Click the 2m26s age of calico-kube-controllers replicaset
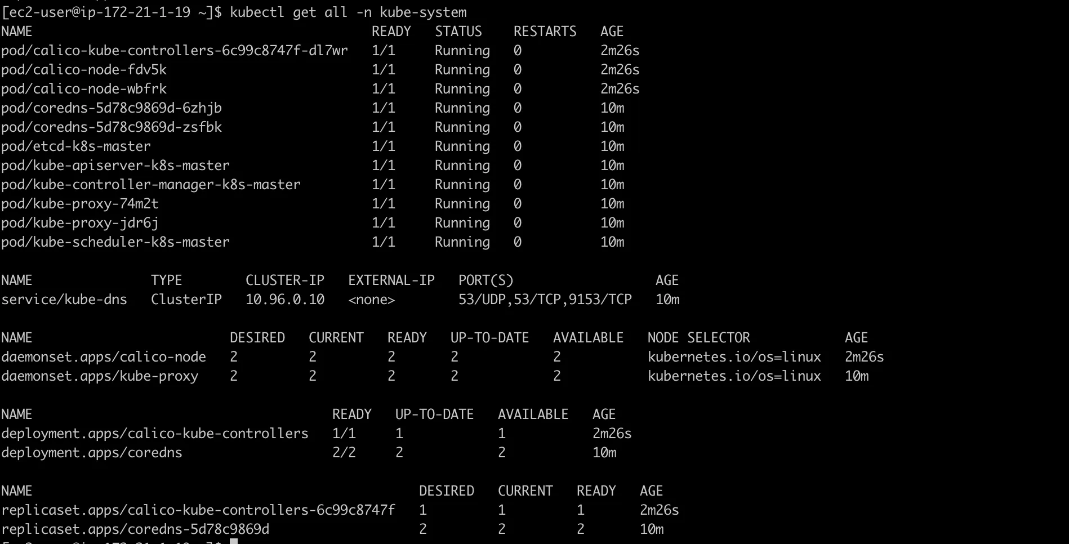This screenshot has height=544, width=1069. [x=660, y=510]
